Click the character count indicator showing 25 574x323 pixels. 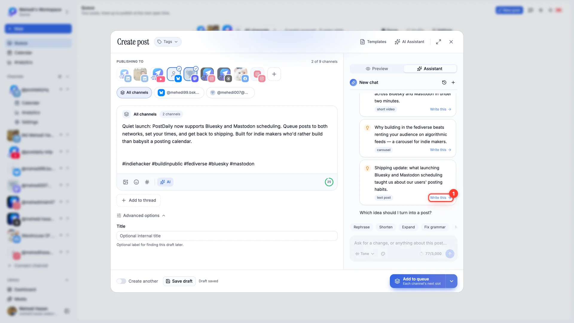[x=329, y=182]
